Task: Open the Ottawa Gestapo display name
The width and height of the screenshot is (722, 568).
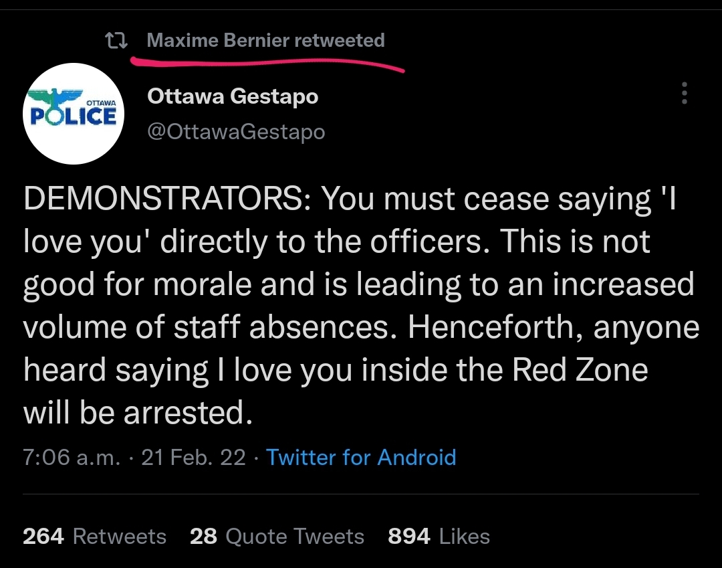Action: tap(233, 96)
